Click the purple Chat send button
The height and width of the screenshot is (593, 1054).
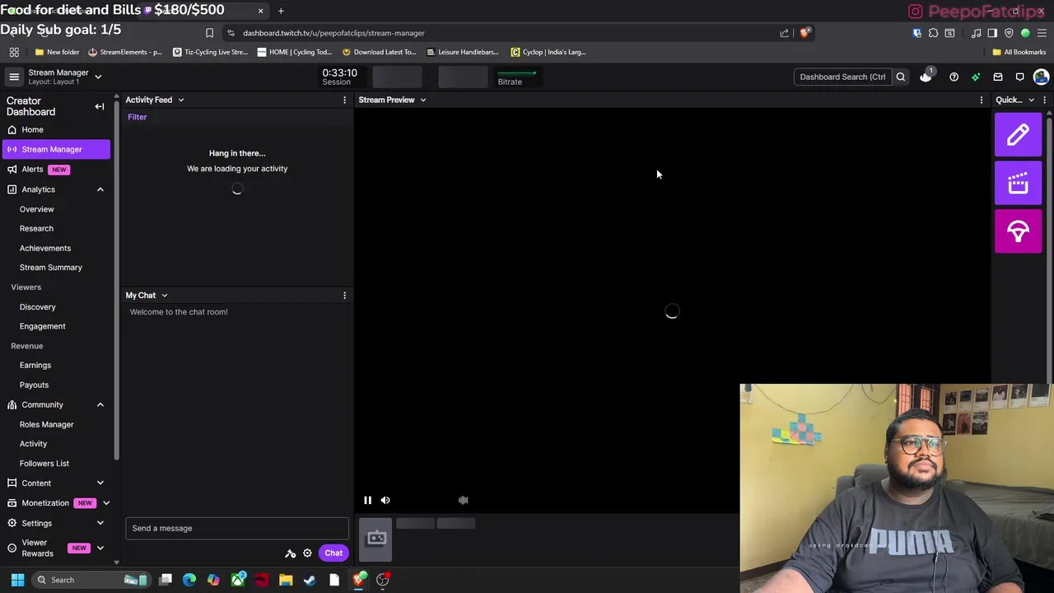333,553
